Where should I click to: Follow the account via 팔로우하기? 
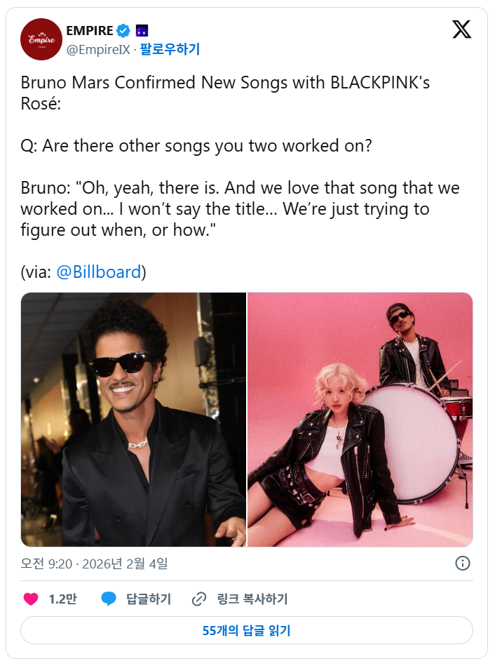170,49
